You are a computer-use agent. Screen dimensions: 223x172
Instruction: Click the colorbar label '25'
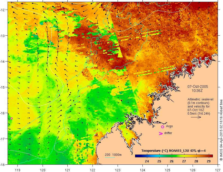point(159,161)
